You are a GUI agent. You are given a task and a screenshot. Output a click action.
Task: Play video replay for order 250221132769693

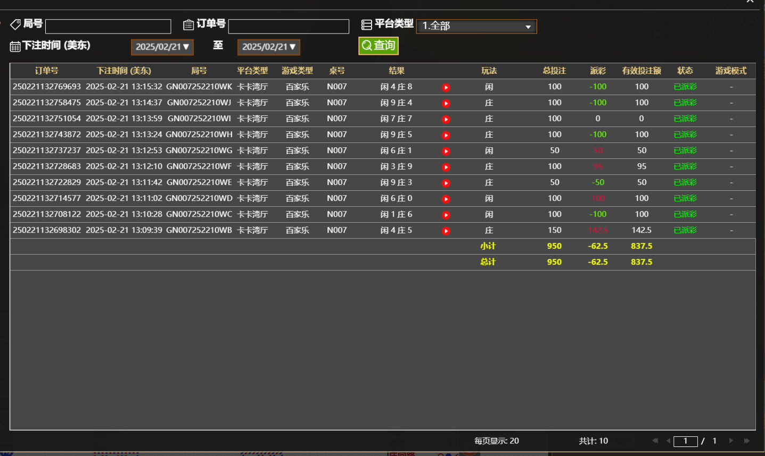click(x=446, y=87)
